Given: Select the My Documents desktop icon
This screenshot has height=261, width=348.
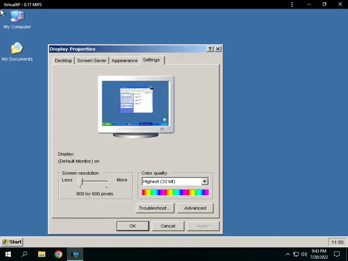Looking at the screenshot, I should click(x=17, y=52).
